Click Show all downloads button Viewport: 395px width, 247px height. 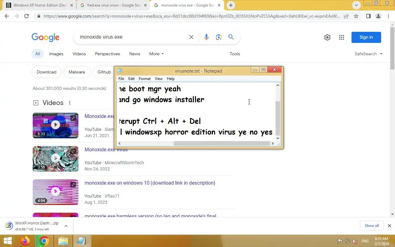372,226
